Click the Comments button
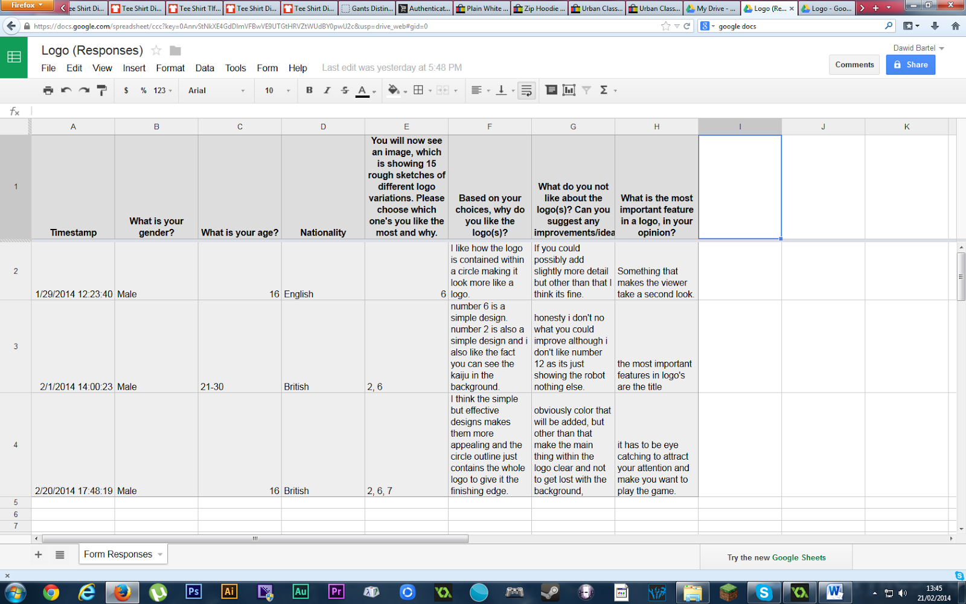Image resolution: width=966 pixels, height=604 pixels. tap(854, 65)
